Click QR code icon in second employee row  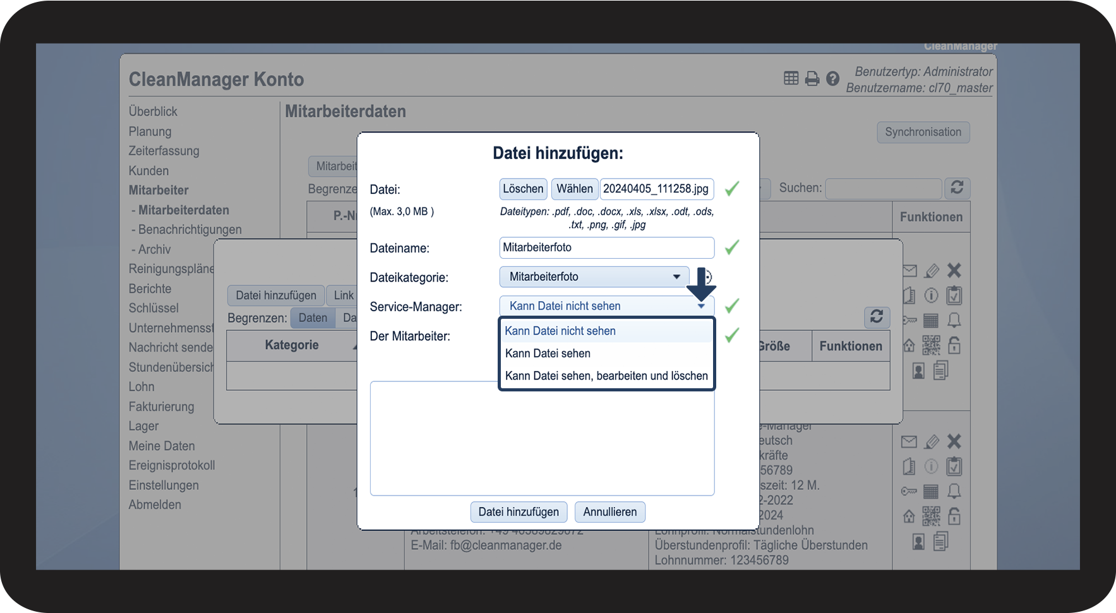[x=931, y=516]
